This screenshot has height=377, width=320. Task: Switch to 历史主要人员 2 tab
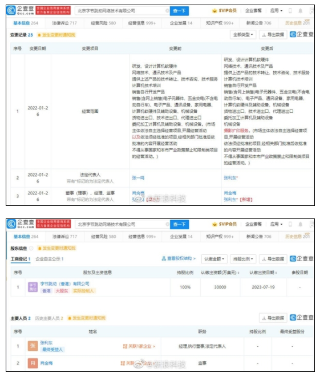coord(49,318)
